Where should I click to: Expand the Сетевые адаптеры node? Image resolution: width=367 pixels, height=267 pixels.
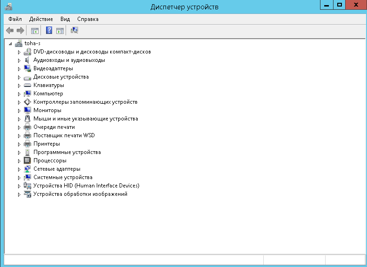20,169
